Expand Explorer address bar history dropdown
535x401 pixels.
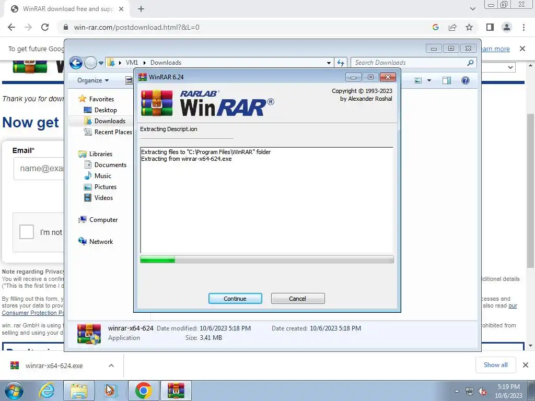(x=329, y=63)
